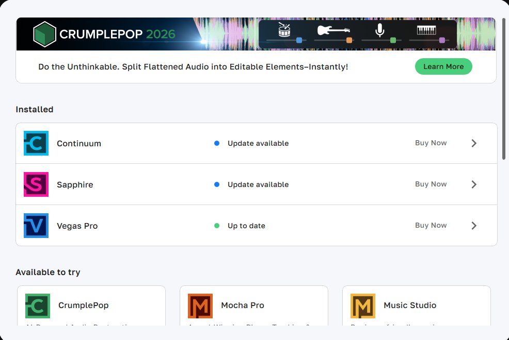Click the microphone icon in banner
Image resolution: width=509 pixels, height=340 pixels.
(380, 30)
